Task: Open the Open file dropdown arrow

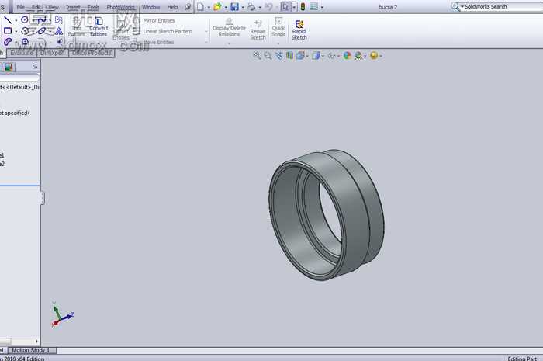Action: pos(226,7)
